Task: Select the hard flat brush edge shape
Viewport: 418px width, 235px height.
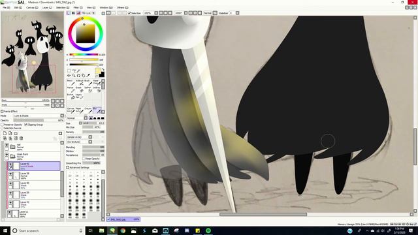Action: click(x=103, y=118)
